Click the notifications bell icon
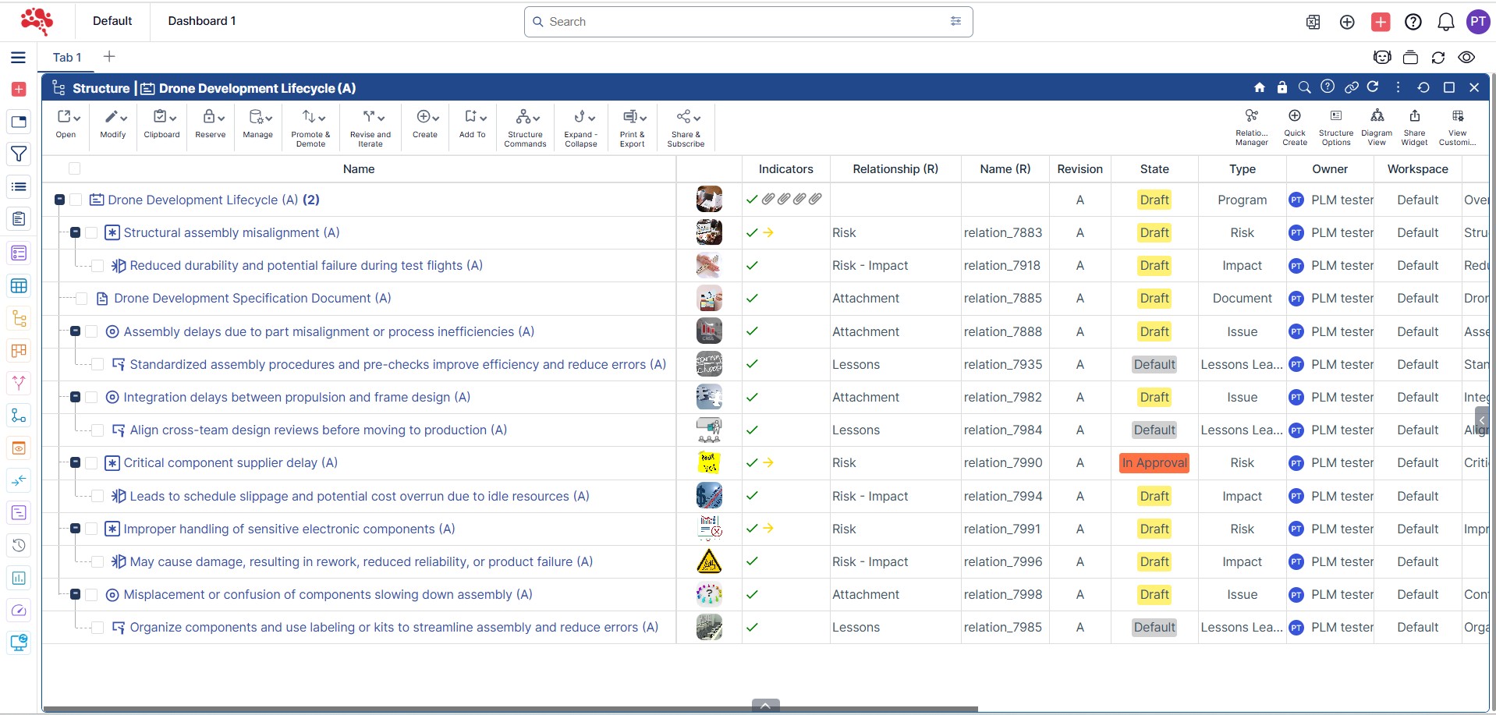1496x715 pixels. click(1445, 22)
